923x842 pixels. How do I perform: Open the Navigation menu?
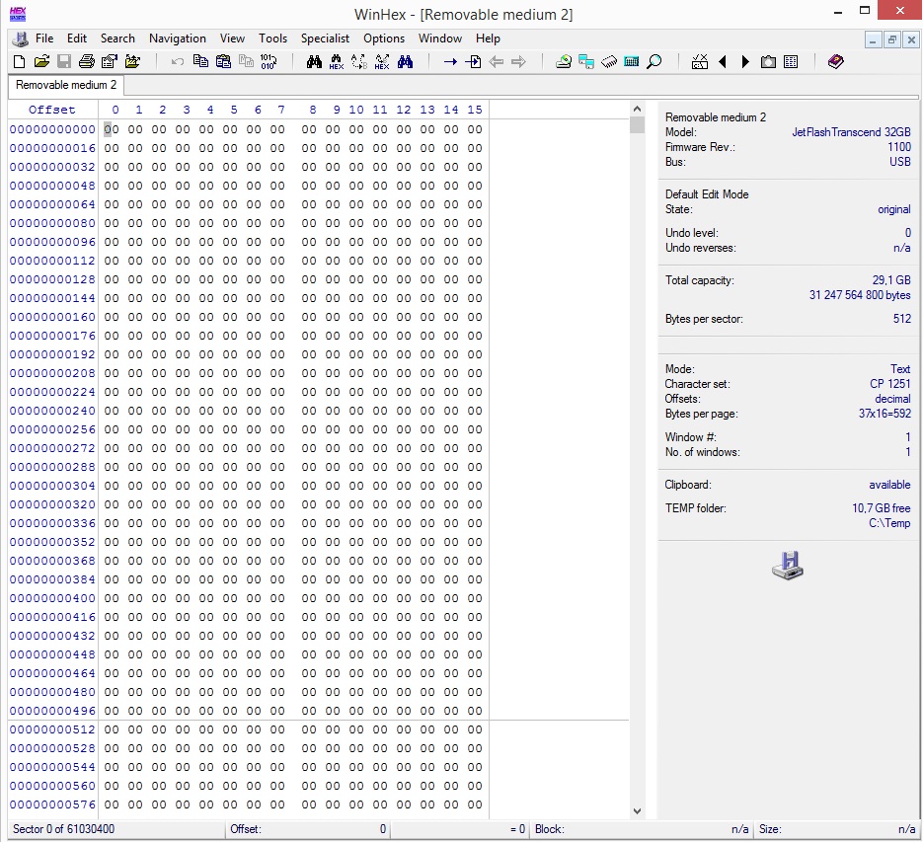(x=177, y=38)
